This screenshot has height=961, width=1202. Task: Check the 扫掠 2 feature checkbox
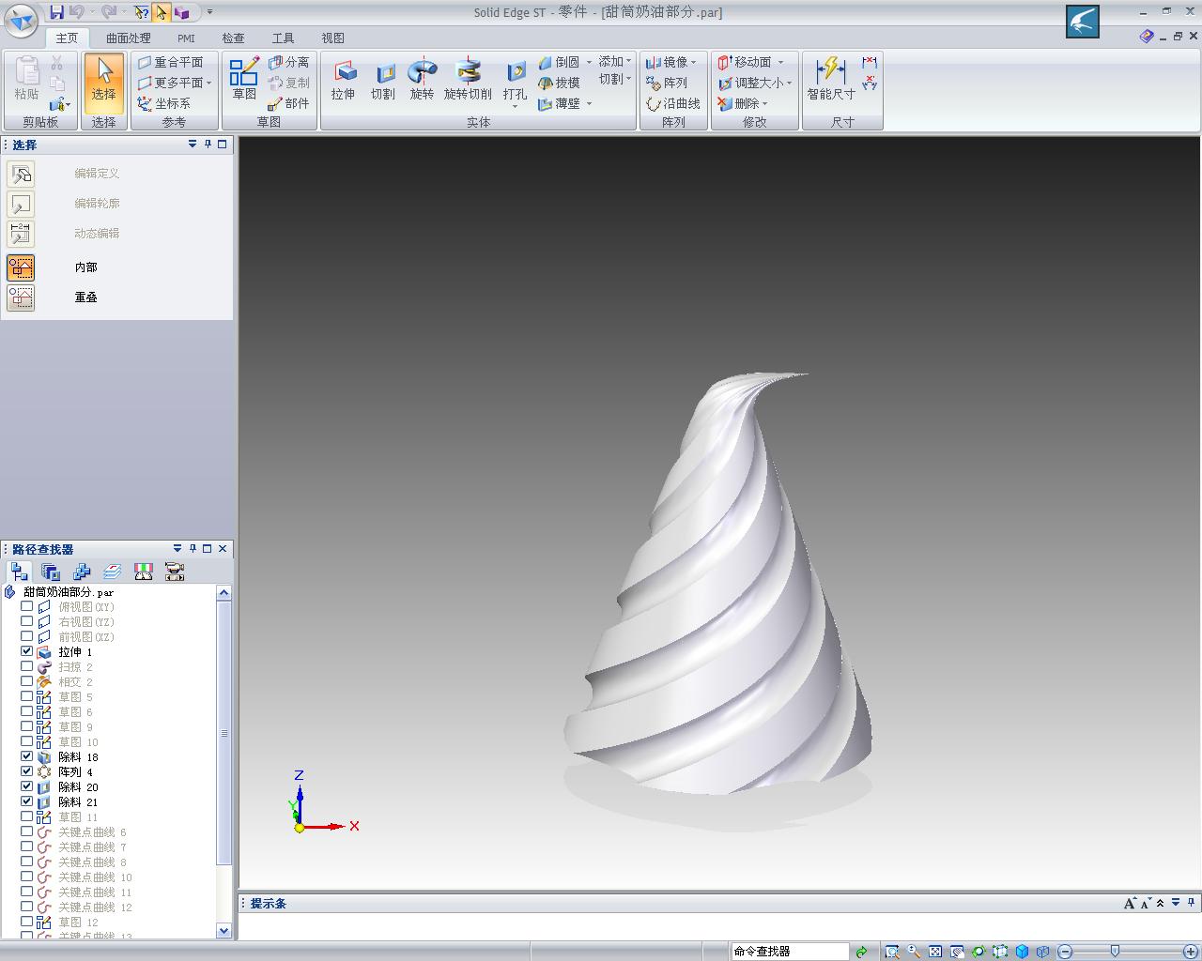tap(27, 666)
